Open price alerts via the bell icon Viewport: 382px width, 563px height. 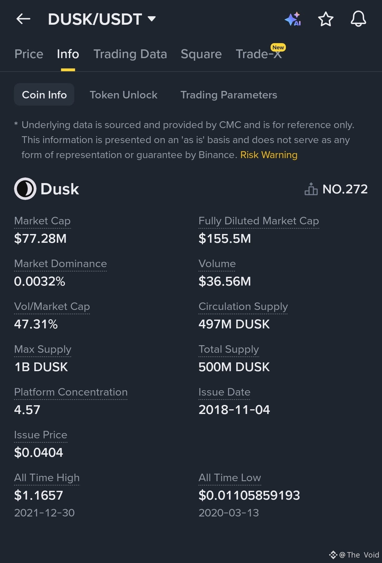coord(358,19)
